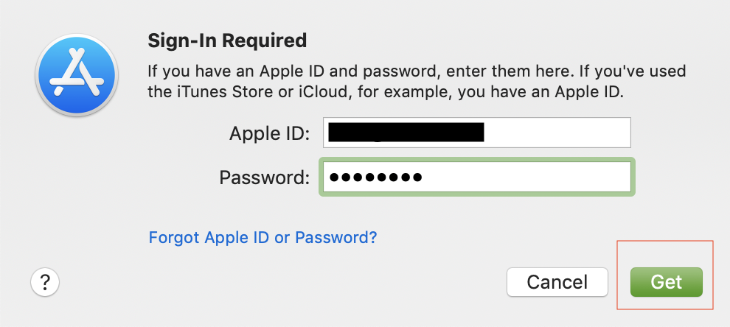Click the redacted Apple ID value
This screenshot has width=730, height=327.
pos(406,132)
